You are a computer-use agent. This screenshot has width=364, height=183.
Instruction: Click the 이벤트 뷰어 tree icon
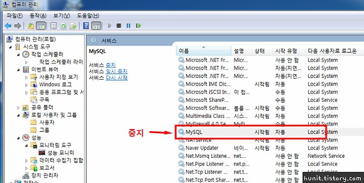point(26,70)
